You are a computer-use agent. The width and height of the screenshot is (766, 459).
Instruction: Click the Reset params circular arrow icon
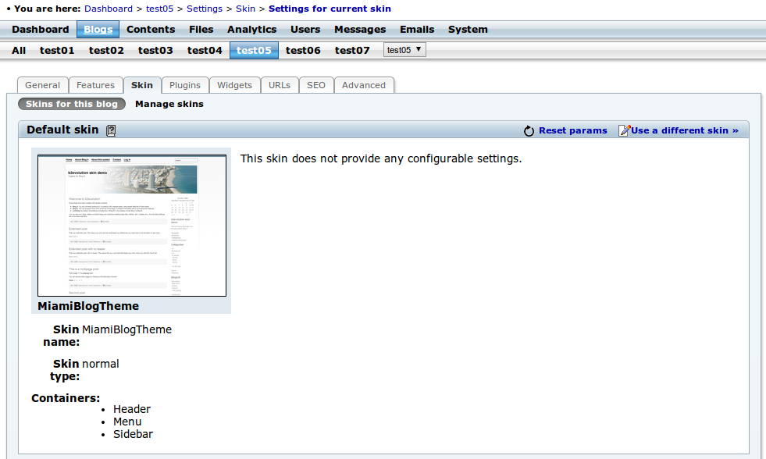click(x=529, y=131)
